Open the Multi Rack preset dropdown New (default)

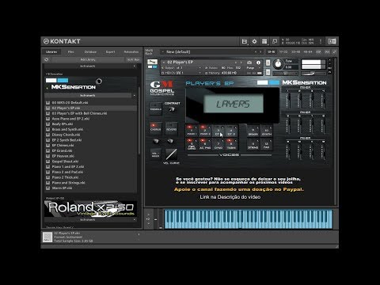[x=208, y=52]
